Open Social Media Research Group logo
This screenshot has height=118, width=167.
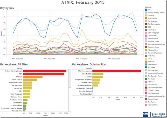pos(159,115)
